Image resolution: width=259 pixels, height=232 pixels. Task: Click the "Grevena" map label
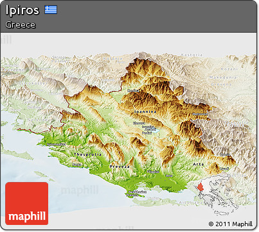(221, 84)
